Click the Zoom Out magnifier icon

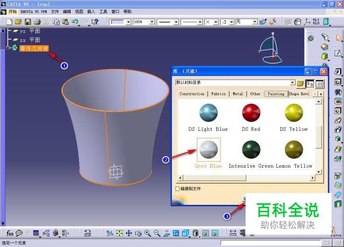(157, 234)
